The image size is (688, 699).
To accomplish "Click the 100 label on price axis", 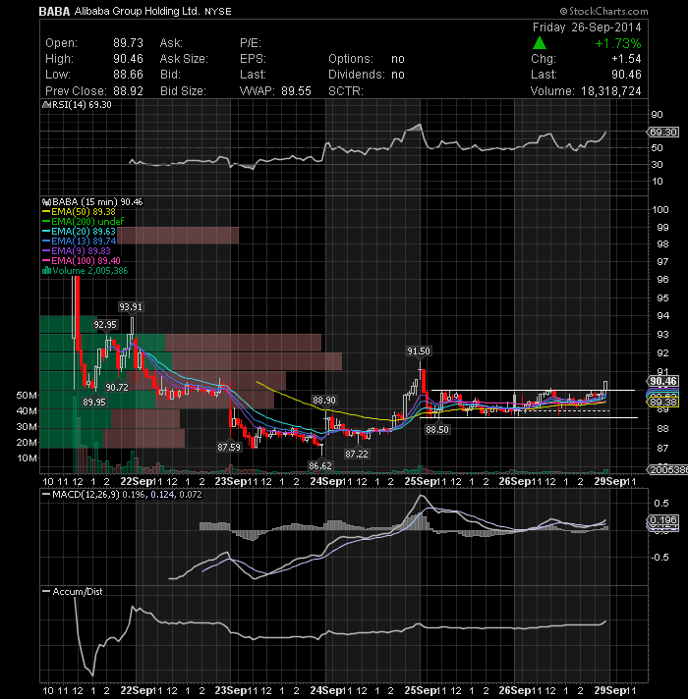I will point(659,209).
